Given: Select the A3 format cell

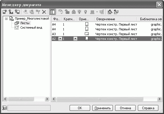Looking at the screenshot, I should (x=54, y=34).
